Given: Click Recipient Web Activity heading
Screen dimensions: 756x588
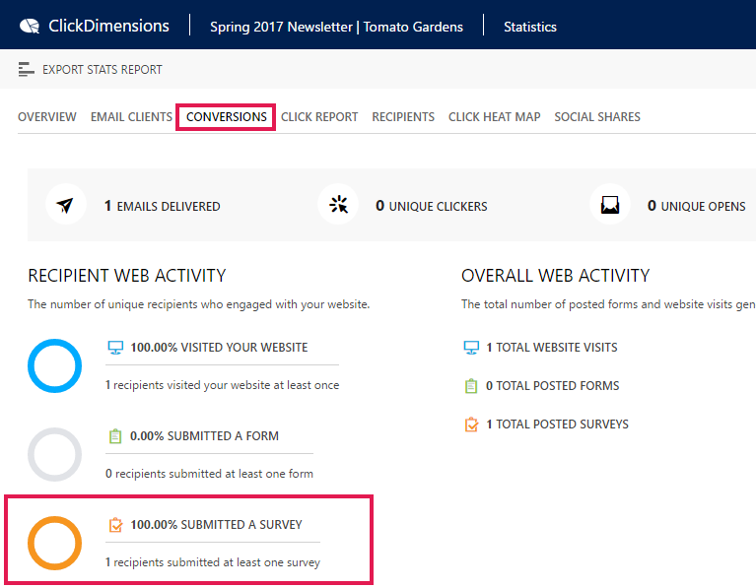Looking at the screenshot, I should click(127, 276).
